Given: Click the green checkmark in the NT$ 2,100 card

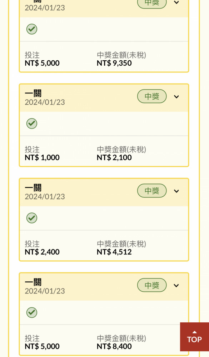Looking at the screenshot, I should coord(32,124).
